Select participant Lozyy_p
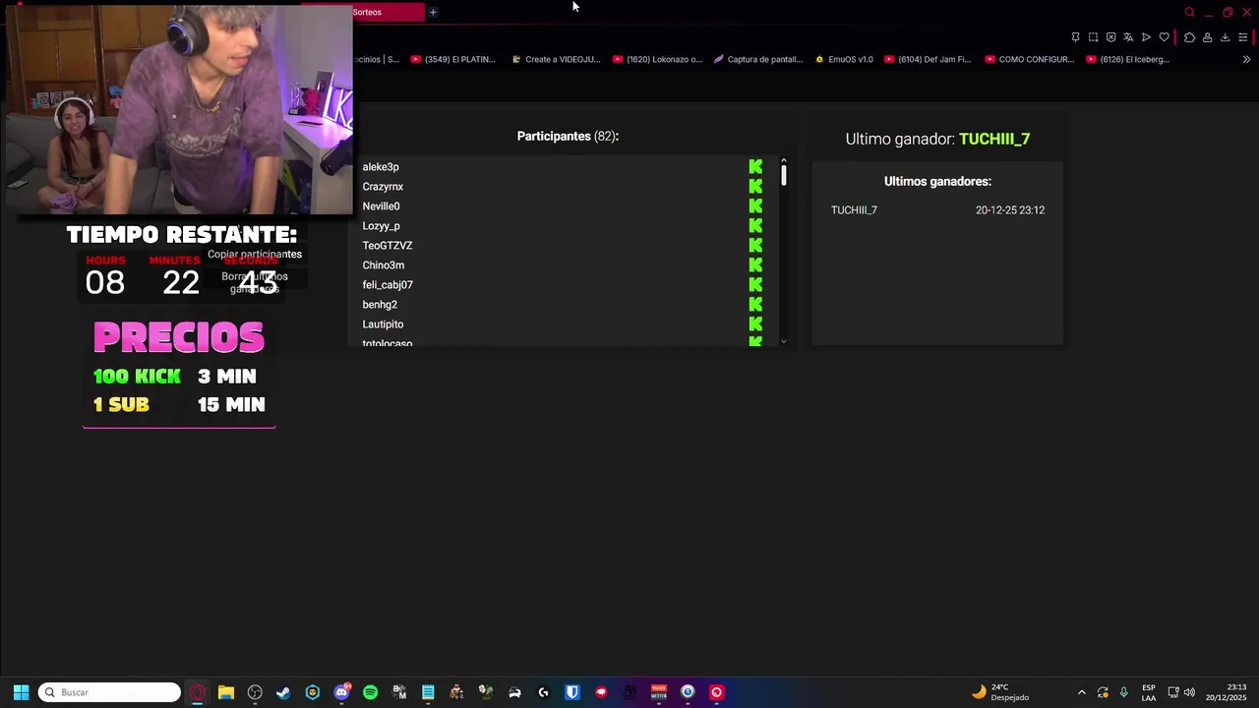Viewport: 1259px width, 708px height. (381, 226)
